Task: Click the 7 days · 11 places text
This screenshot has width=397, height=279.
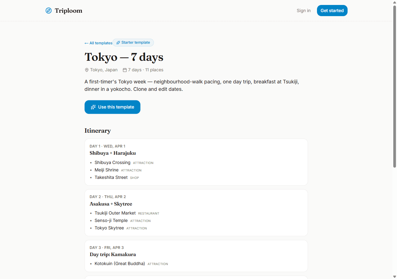Action: click(146, 70)
